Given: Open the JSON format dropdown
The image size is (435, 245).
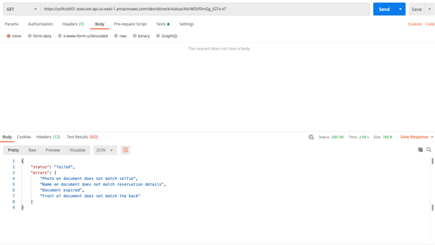Looking at the screenshot, I should click(x=105, y=150).
